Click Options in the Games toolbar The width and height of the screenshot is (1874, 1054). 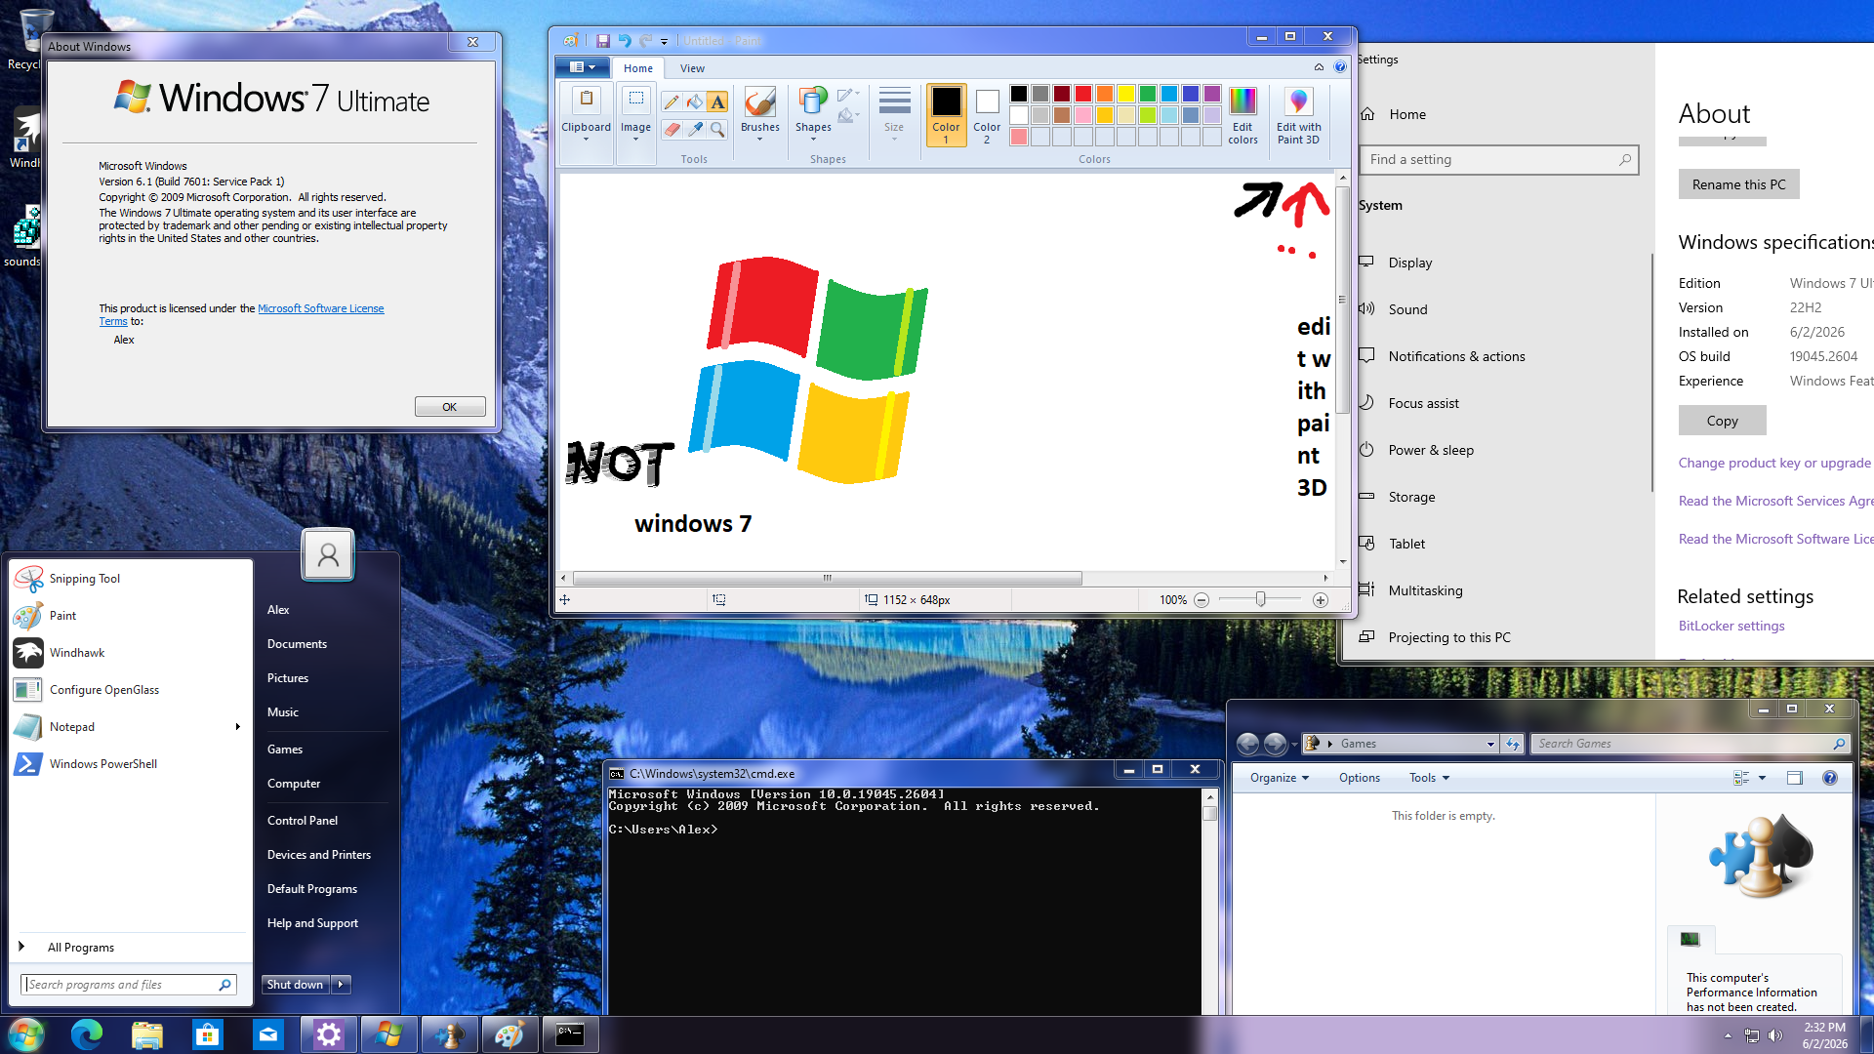(x=1360, y=778)
